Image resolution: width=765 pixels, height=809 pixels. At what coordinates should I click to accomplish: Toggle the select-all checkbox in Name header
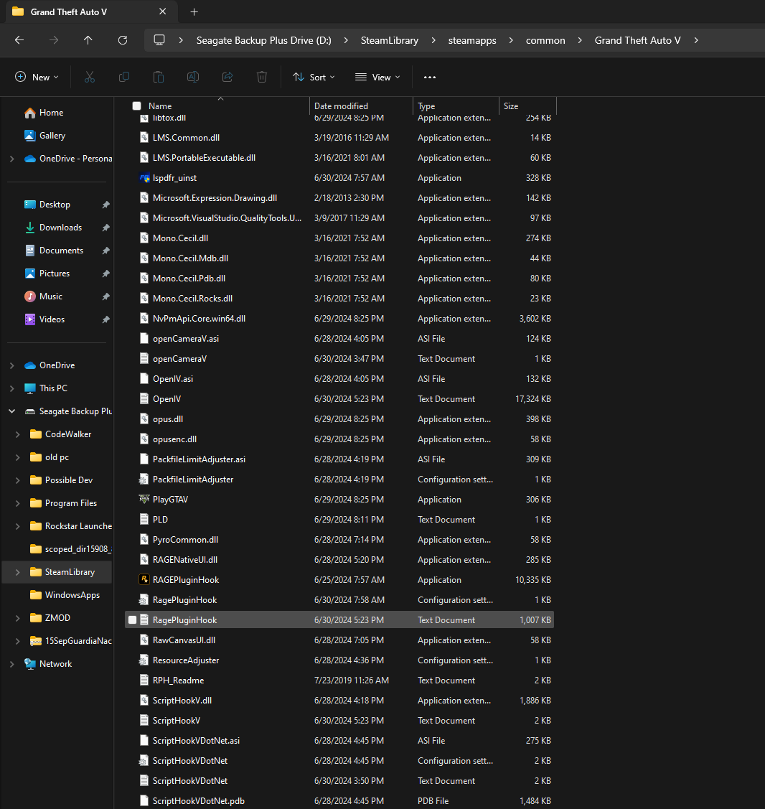tap(136, 106)
